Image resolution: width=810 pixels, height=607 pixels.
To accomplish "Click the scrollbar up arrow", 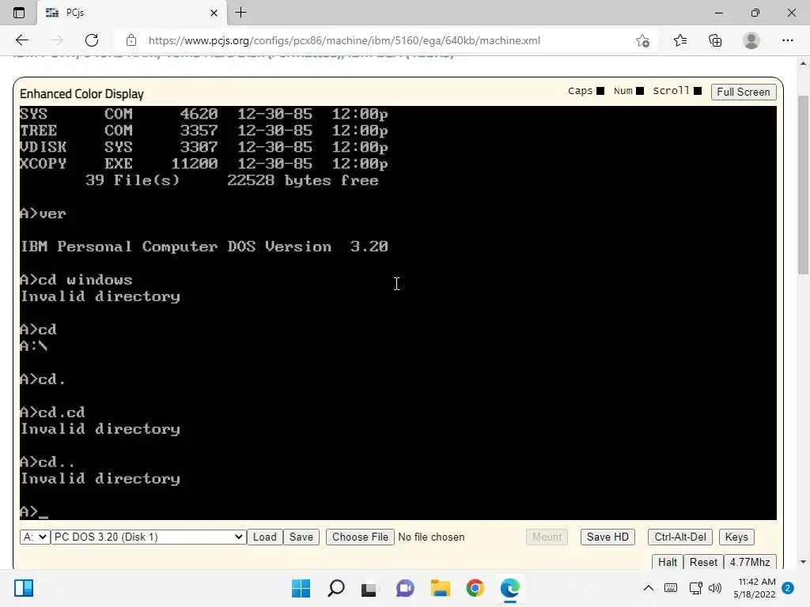I will 804,63.
